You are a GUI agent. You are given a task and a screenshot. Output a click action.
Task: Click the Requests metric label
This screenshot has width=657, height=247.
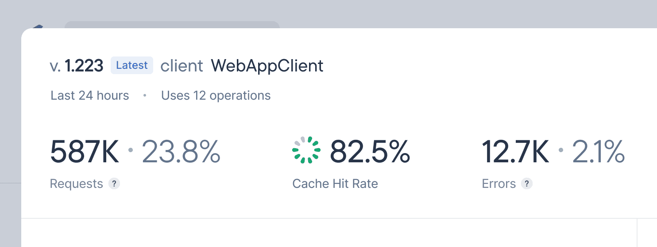76,184
